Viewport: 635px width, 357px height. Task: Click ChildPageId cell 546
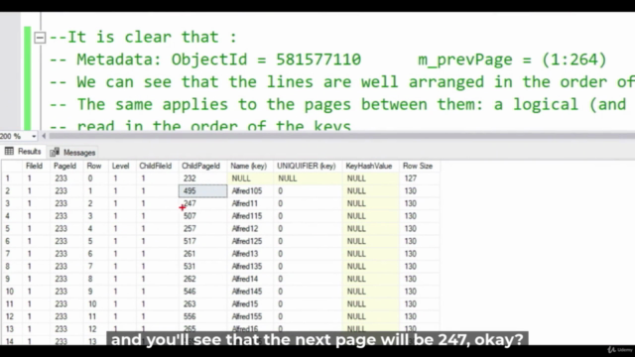click(202, 292)
